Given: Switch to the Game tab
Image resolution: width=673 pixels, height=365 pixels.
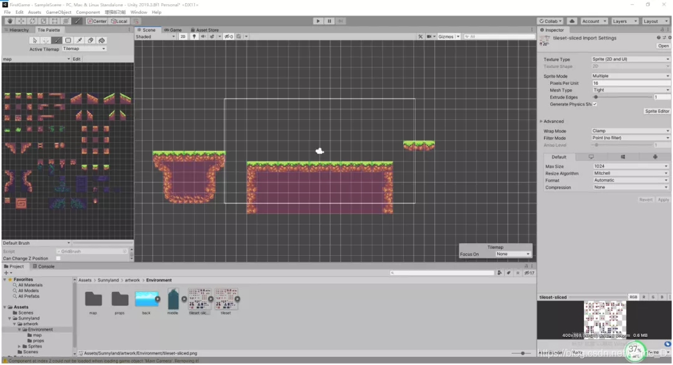Looking at the screenshot, I should [x=173, y=30].
